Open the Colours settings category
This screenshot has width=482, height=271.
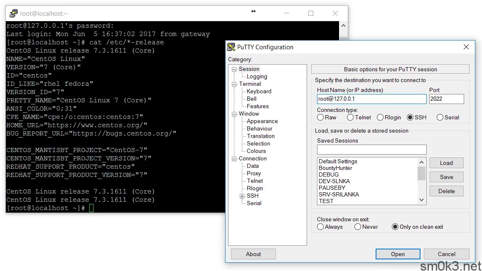(256, 151)
